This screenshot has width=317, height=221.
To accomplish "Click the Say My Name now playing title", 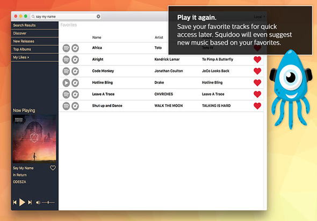I will click(x=23, y=168).
